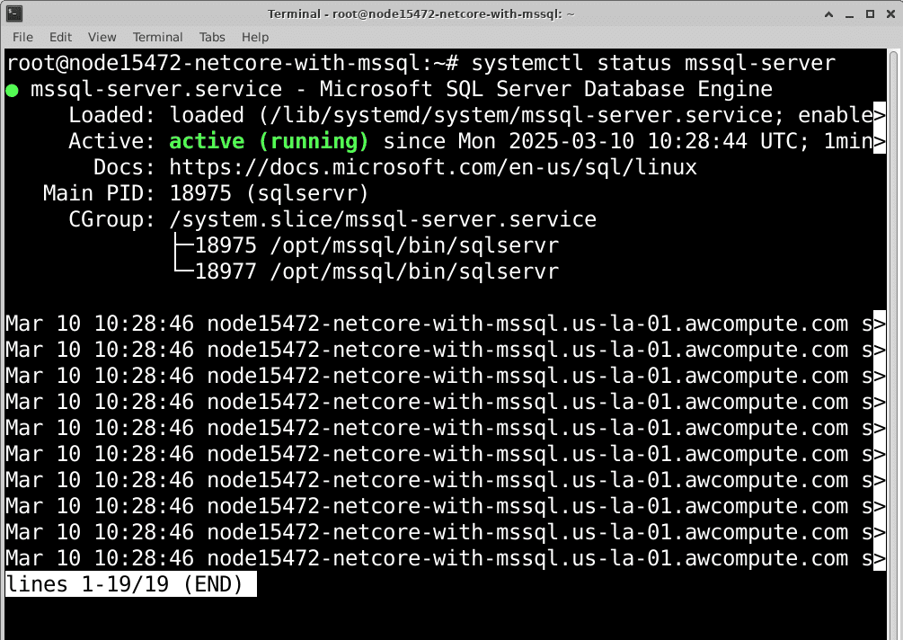The height and width of the screenshot is (640, 903).
Task: Click the CGroup path /system.slice/mssql-server.service
Action: [x=382, y=218]
